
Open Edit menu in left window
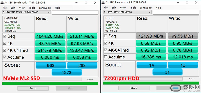[13, 8]
